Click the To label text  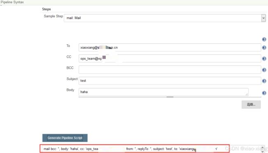click(68, 46)
